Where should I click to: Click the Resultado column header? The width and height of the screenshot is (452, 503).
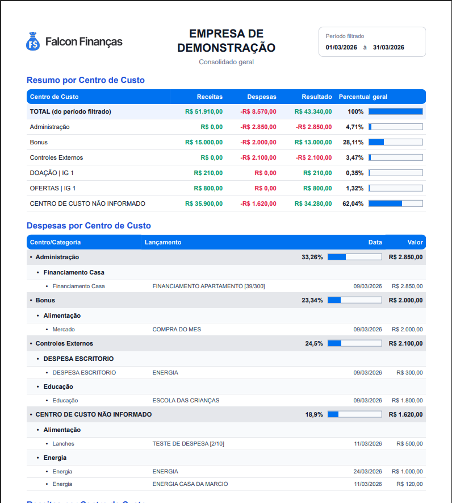(317, 97)
